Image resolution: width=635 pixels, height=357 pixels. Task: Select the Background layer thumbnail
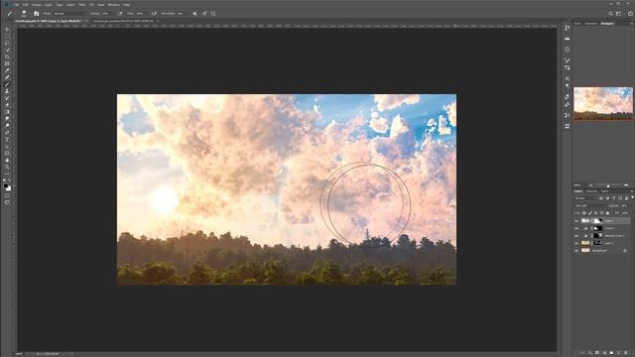(585, 250)
